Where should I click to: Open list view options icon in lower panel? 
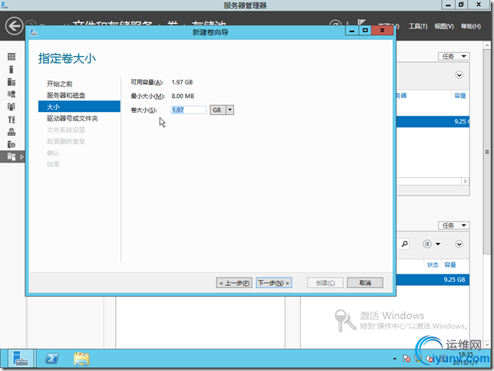pyautogui.click(x=427, y=244)
